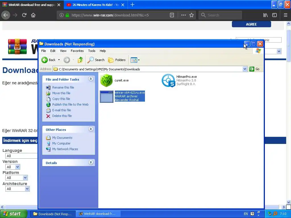Open page actions three-dot menu

[x=184, y=15]
